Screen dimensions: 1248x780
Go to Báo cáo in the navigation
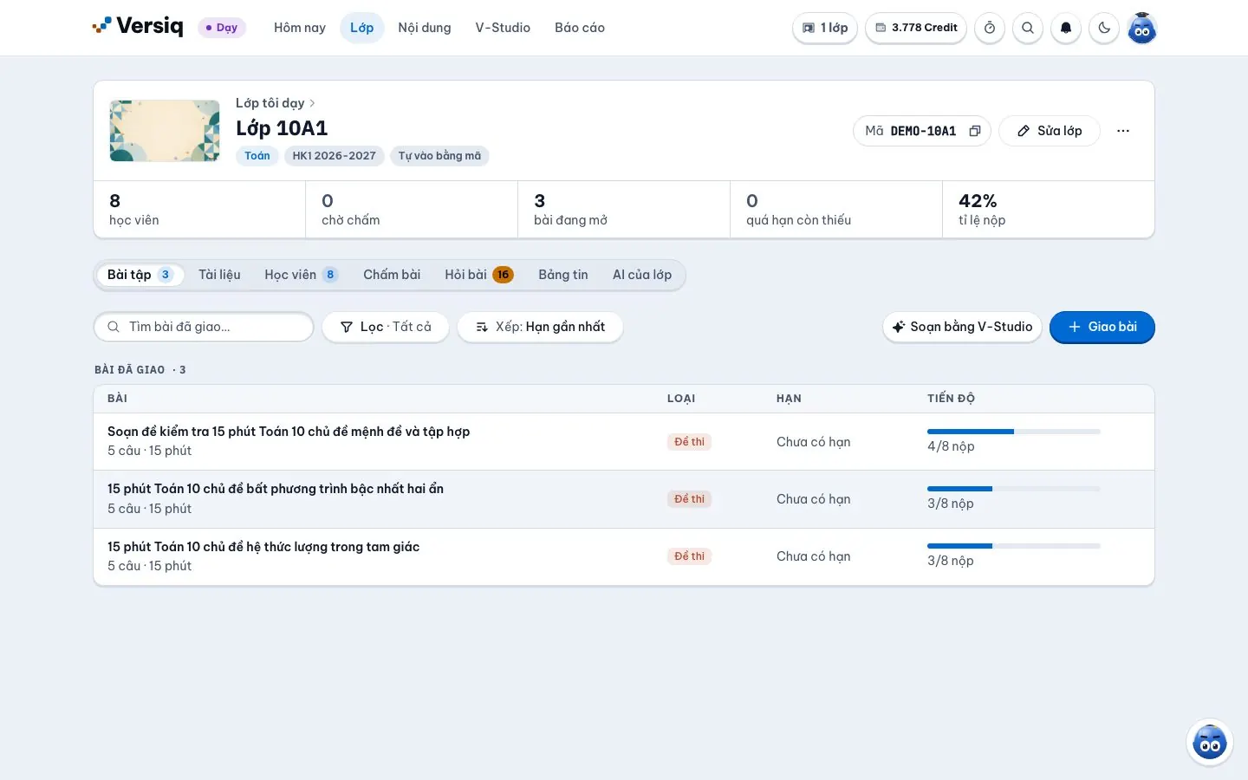[580, 28]
